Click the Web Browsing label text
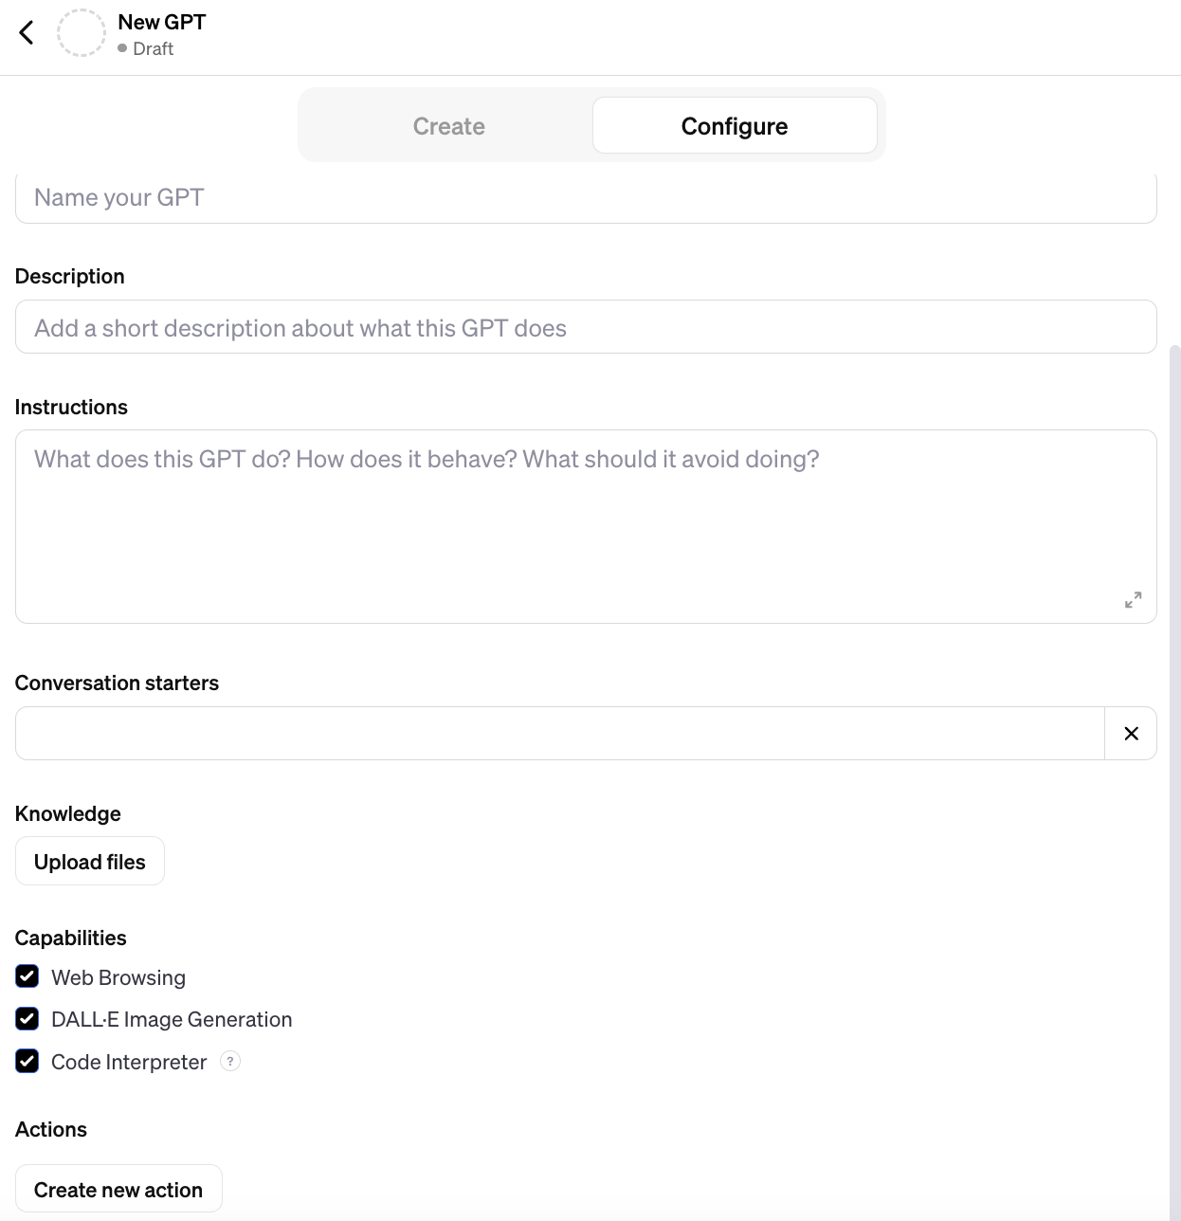Screen dimensions: 1181x1221 click(118, 977)
